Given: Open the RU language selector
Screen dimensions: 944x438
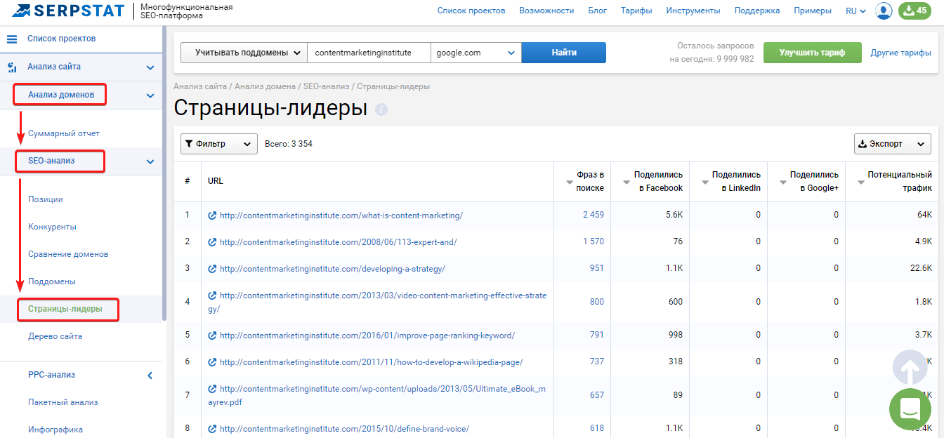Looking at the screenshot, I should pos(855,11).
